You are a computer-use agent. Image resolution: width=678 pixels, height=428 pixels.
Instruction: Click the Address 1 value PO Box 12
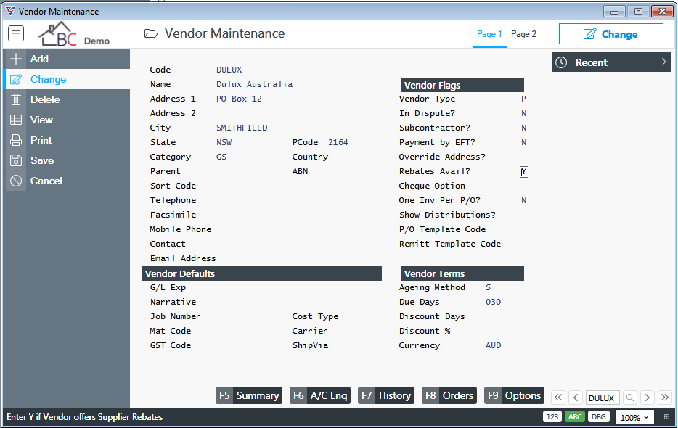[x=239, y=99]
